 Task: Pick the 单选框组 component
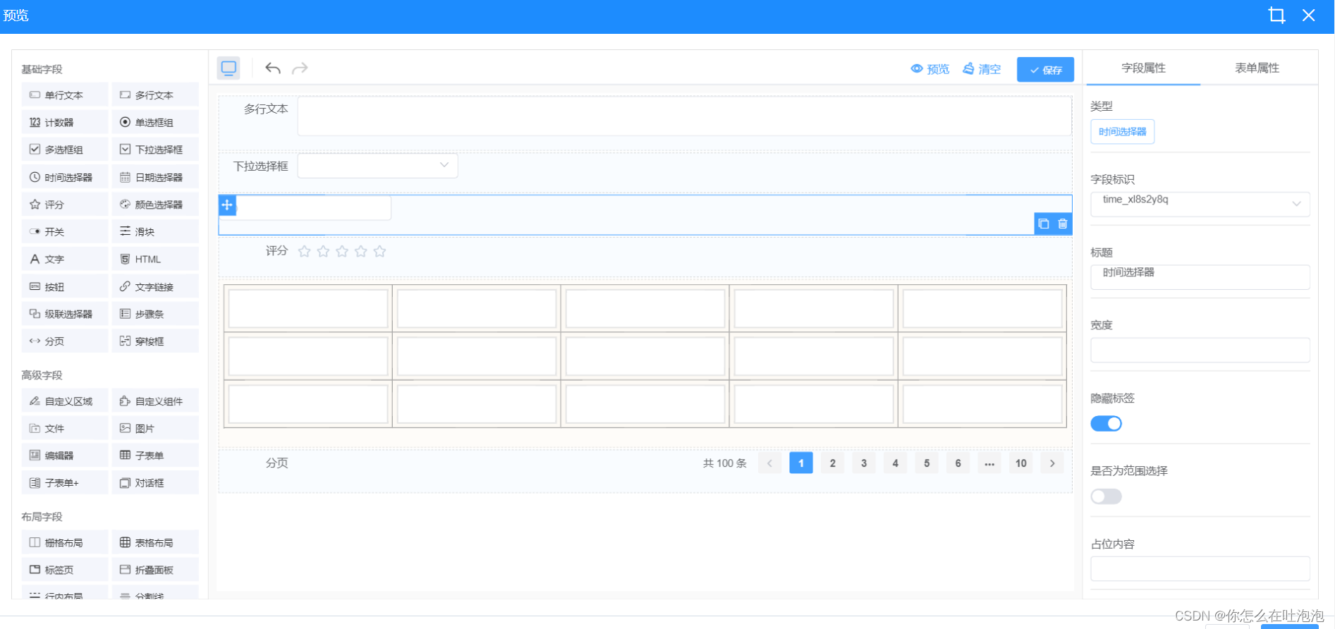(155, 122)
